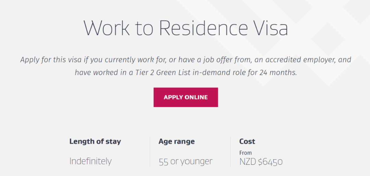This screenshot has height=176, width=370.
Task: Select the "55 or younger" age text
Action: [185, 161]
